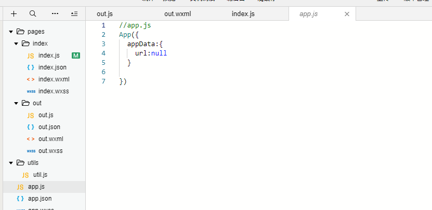Select the out folder icon
This screenshot has height=210, width=432.
25,103
